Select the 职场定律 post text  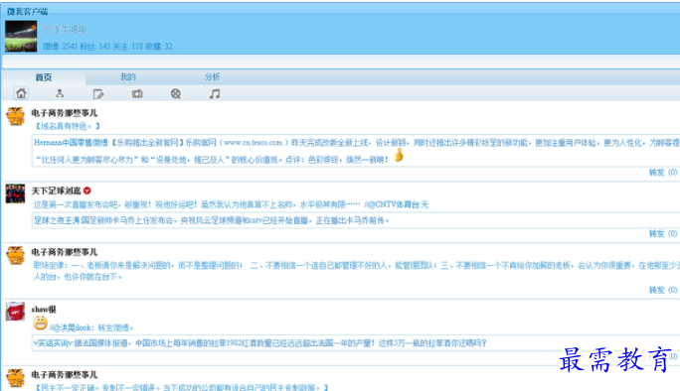click(x=356, y=271)
